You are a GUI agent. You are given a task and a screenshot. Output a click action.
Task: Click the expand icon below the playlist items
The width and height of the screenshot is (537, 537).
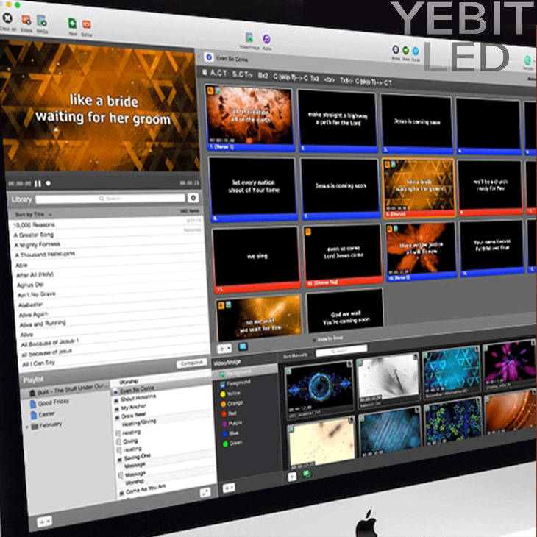pyautogui.click(x=203, y=491)
